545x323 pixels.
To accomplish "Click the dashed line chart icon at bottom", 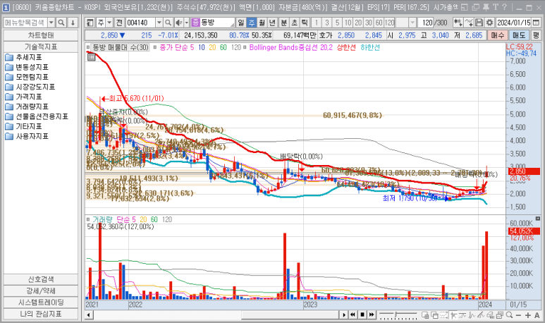I will pyautogui.click(x=444, y=315).
